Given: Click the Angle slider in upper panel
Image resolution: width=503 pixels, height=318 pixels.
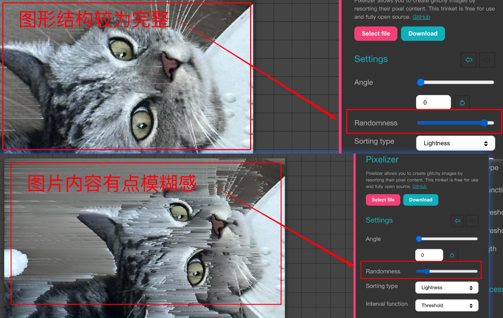Looking at the screenshot, I should click(x=455, y=82).
